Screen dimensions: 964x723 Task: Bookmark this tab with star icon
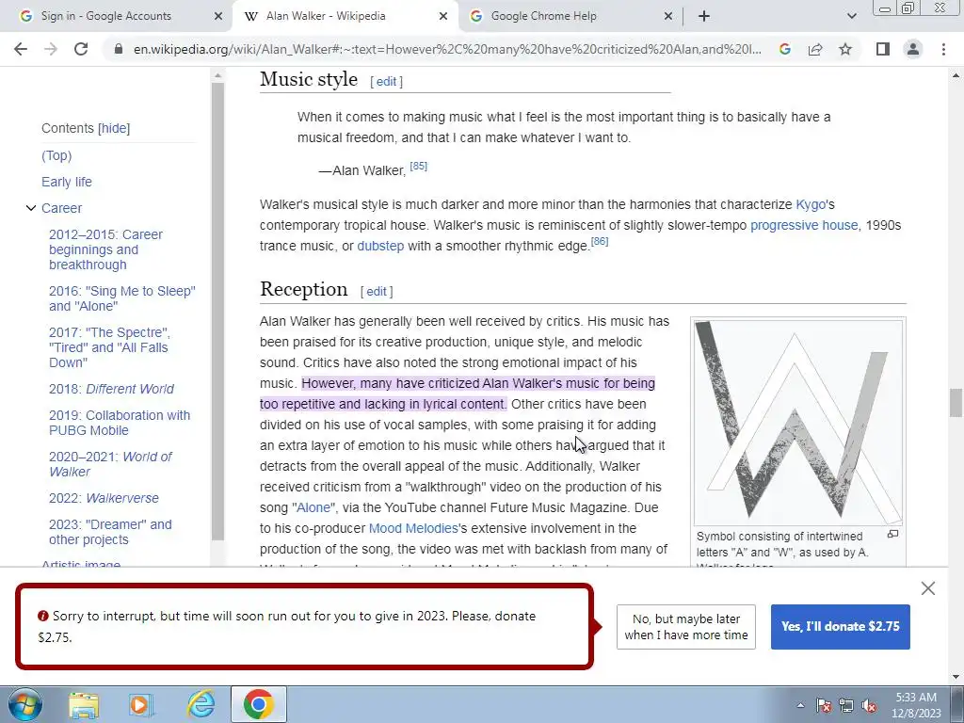845,49
